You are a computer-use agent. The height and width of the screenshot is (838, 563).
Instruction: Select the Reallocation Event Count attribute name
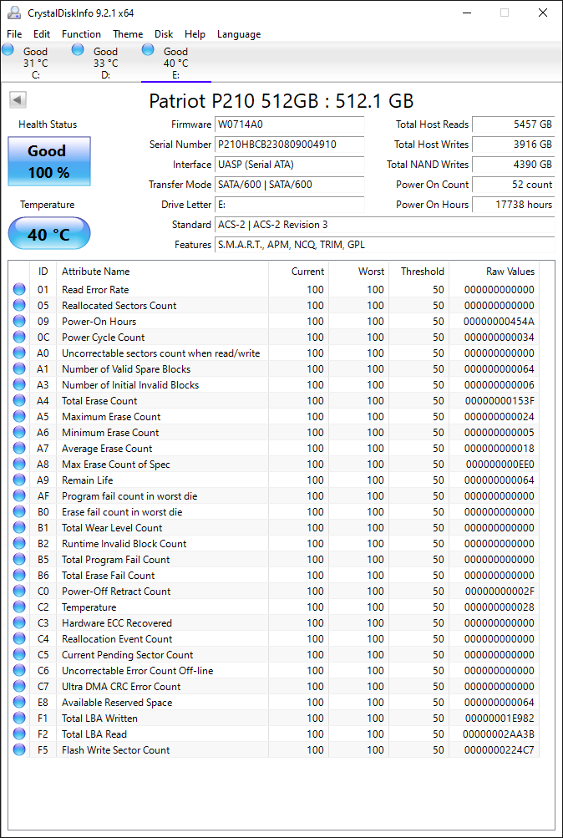(117, 638)
